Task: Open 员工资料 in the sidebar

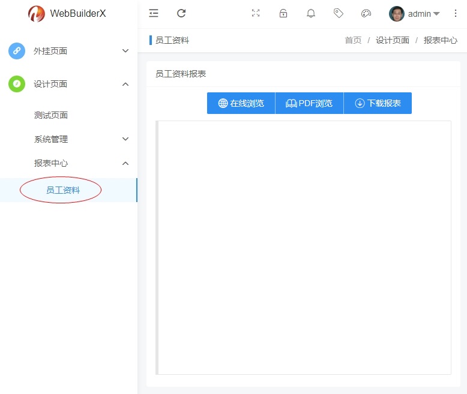Action: 68,190
